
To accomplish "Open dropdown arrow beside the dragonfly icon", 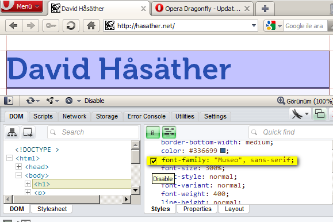I will pyautogui.click(x=307, y=114).
